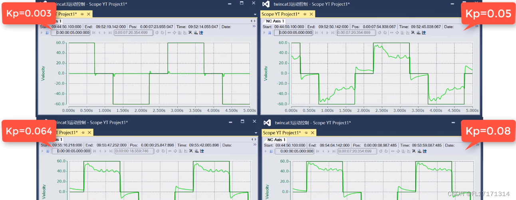Start playback in bottom-right Scope window
The width and height of the screenshot is (516, 200).
(266, 151)
